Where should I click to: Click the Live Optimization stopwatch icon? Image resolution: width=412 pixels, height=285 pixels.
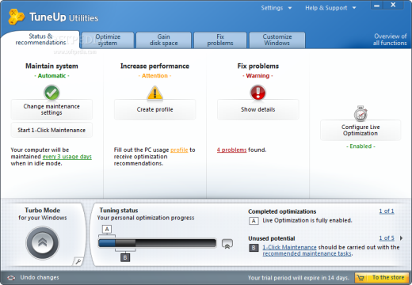[360, 114]
